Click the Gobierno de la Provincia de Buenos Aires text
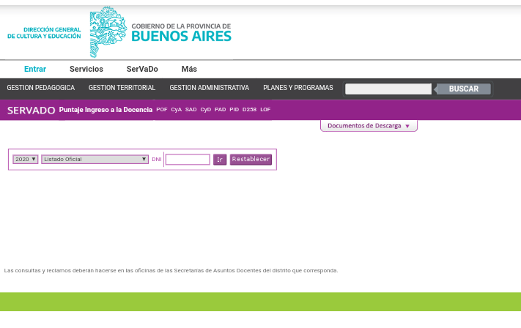The width and height of the screenshot is (521, 328). point(182,32)
